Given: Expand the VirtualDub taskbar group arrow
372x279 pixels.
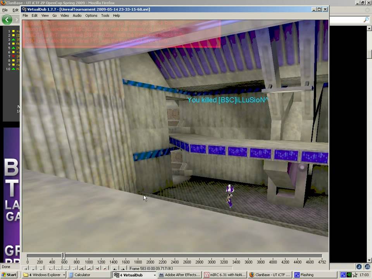Looking at the screenshot, I should pos(155,275).
